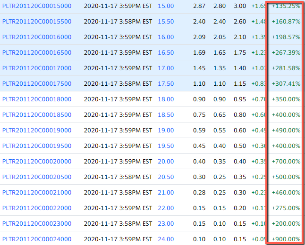Open contract link PLTR201120C00018000
This screenshot has height=245, width=305.
[x=37, y=99]
